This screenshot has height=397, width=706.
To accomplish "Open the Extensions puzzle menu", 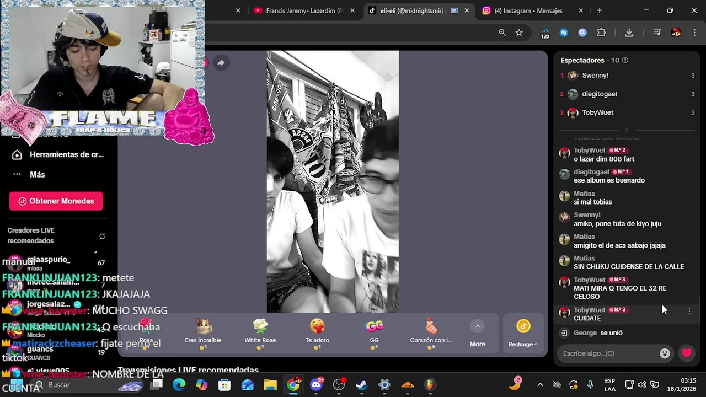I will (601, 33).
